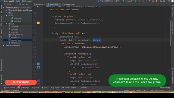The height and width of the screenshot is (98, 174).
Task: Click the amber color swatch in gutter
Action: 38,23
